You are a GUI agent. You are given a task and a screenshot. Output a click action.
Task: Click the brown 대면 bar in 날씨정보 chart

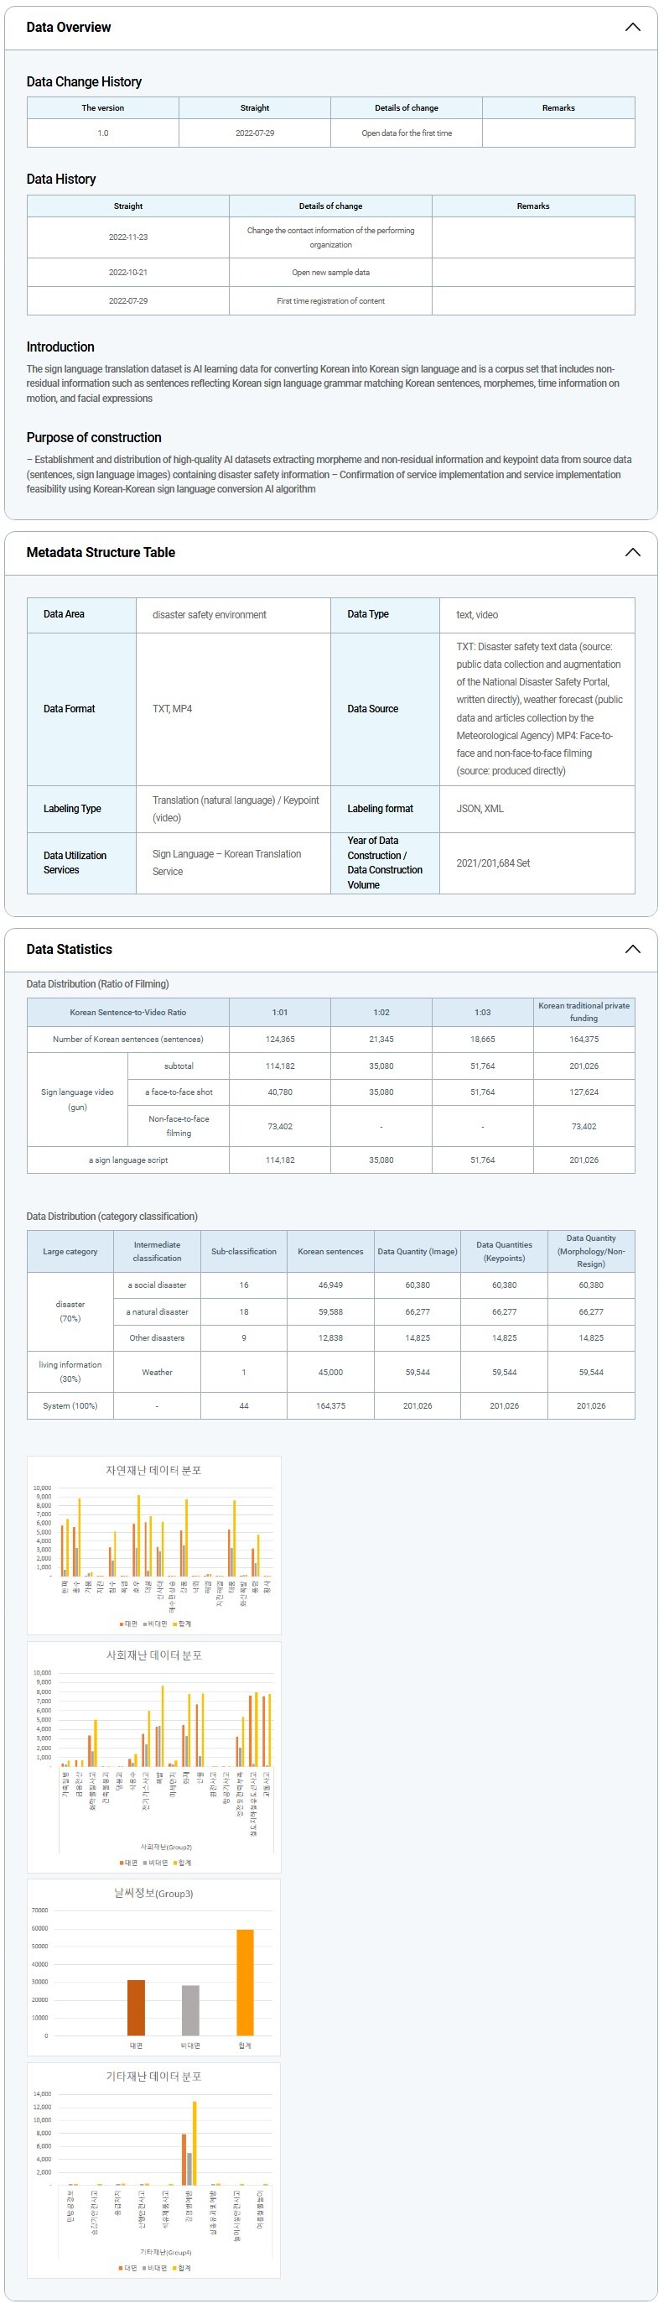pyautogui.click(x=135, y=2007)
